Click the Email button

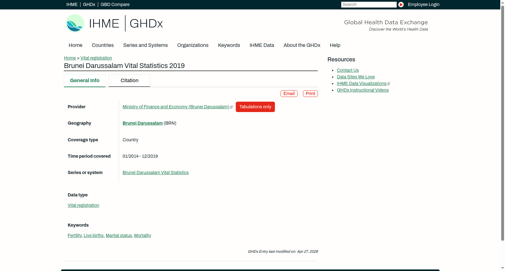point(289,94)
